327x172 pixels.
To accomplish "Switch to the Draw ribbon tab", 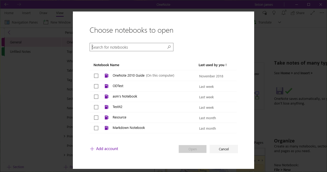I will pyautogui.click(x=43, y=13).
